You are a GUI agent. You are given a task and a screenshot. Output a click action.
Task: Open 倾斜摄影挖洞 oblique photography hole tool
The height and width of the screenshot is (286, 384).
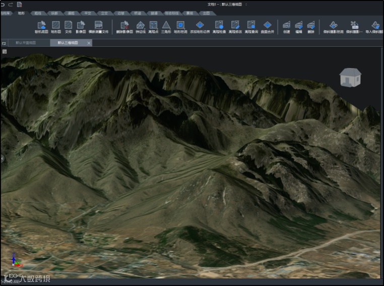(333, 25)
